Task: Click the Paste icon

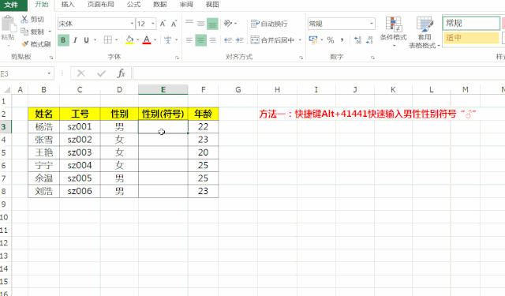Action: [x=8, y=24]
